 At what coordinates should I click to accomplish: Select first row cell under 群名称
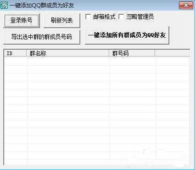tap(68, 62)
